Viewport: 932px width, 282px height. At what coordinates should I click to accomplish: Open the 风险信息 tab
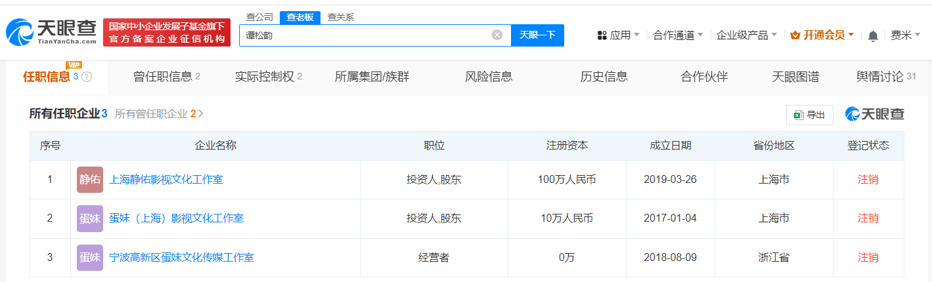(x=489, y=77)
